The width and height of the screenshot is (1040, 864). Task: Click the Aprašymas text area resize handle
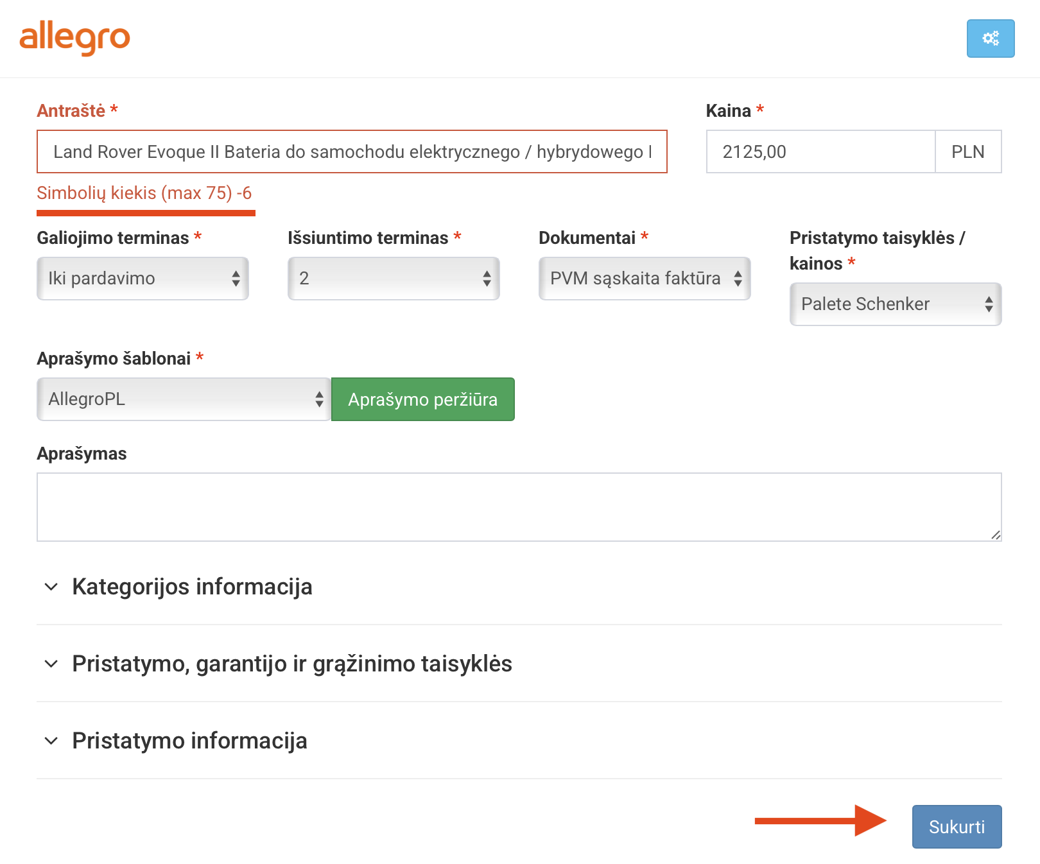click(x=995, y=535)
